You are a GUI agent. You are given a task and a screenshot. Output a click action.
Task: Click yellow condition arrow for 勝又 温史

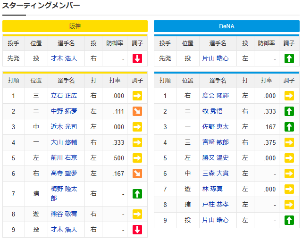[x=289, y=158]
